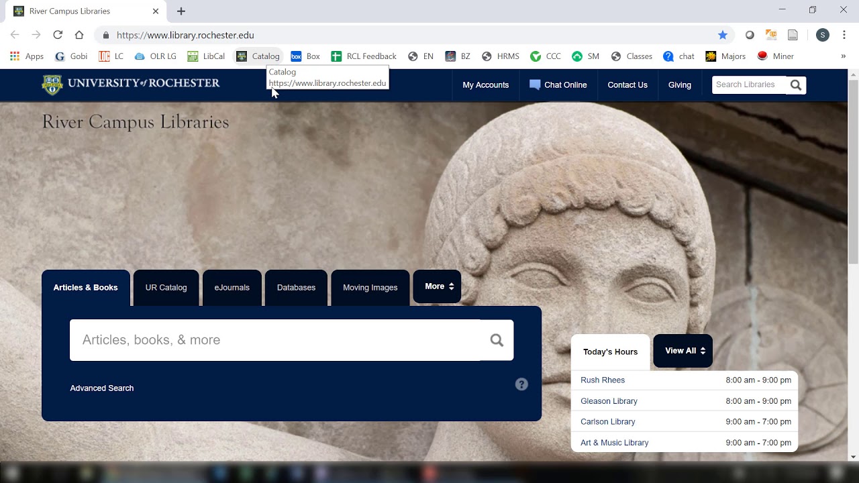This screenshot has height=483, width=859.
Task: Open the chat bookmark
Action: pyautogui.click(x=678, y=56)
